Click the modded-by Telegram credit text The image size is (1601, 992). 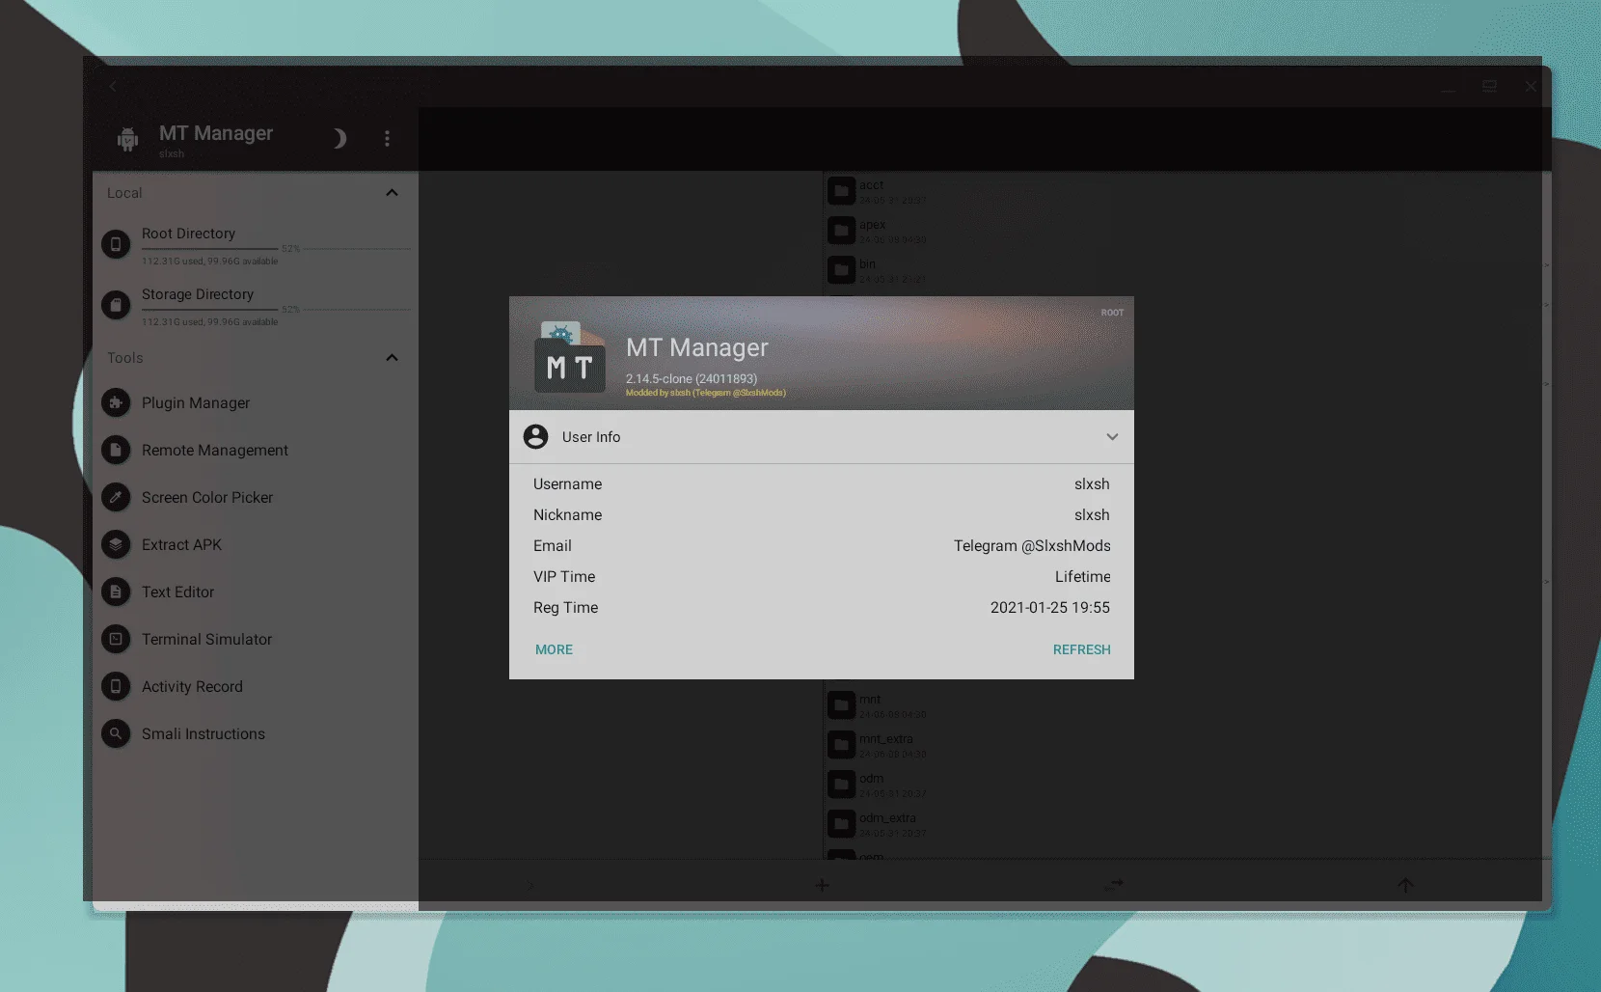pos(705,393)
